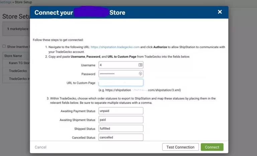The height and width of the screenshot is (156, 257).
Task: Close the Connect your Store dialog
Action: coord(220,12)
